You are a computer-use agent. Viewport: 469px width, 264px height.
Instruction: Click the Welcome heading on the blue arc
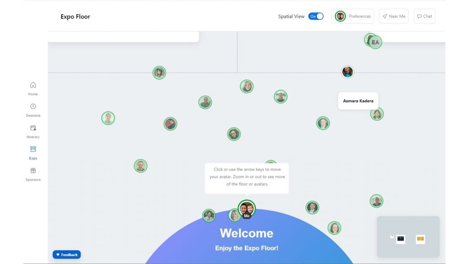247,233
